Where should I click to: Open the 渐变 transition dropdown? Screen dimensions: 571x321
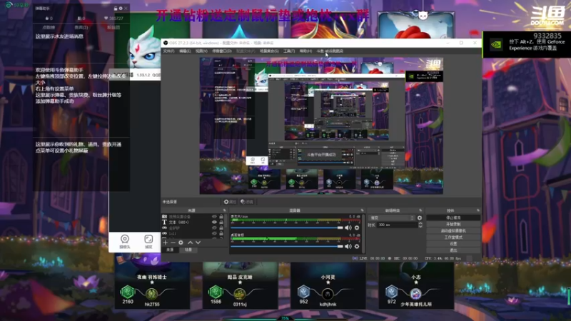[x=392, y=218]
